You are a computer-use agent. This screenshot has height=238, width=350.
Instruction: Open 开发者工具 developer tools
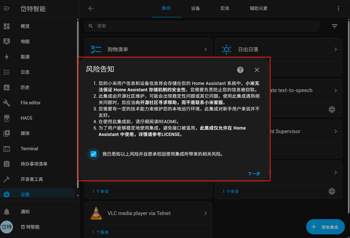pos(32,179)
